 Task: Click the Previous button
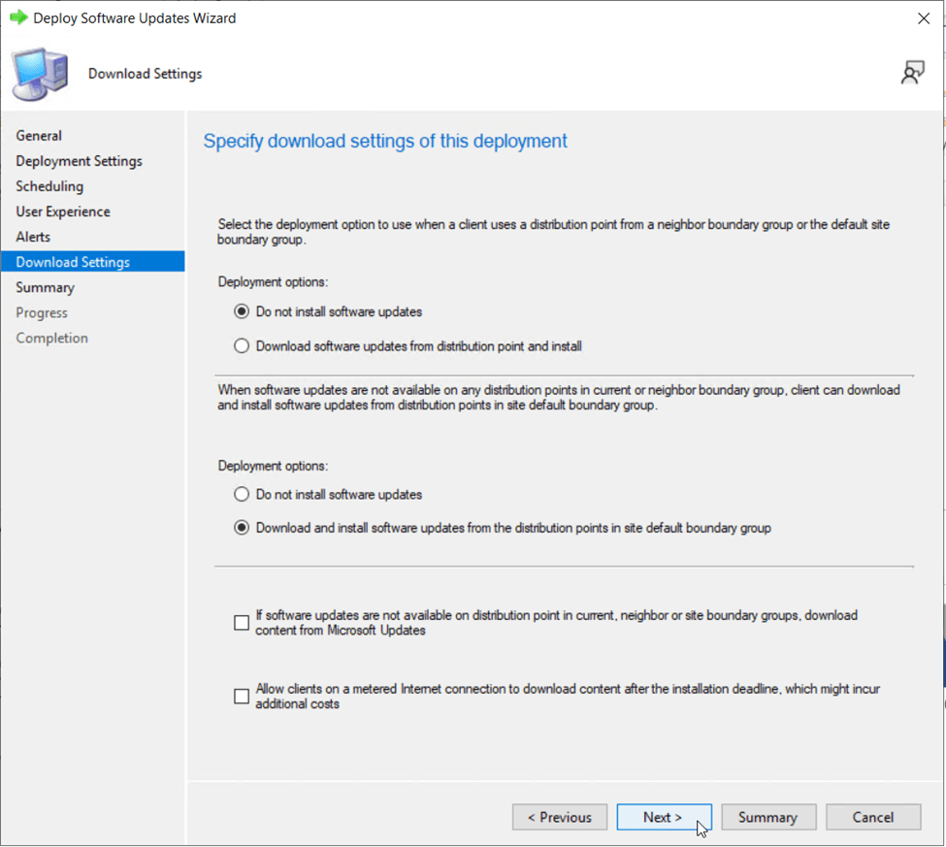(x=559, y=817)
